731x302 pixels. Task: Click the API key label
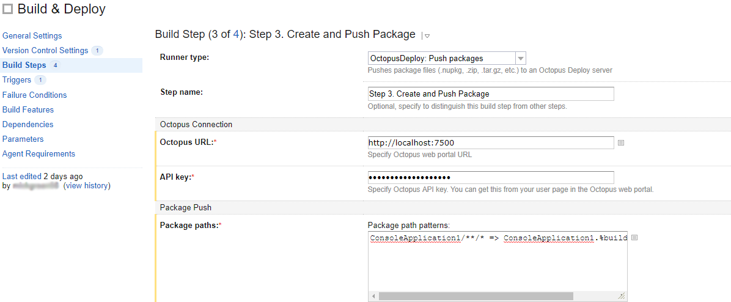(177, 177)
